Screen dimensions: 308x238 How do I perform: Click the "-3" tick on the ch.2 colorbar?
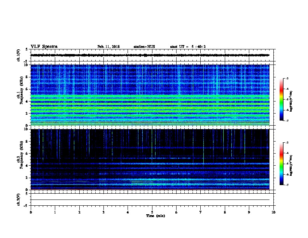[x=287, y=143]
